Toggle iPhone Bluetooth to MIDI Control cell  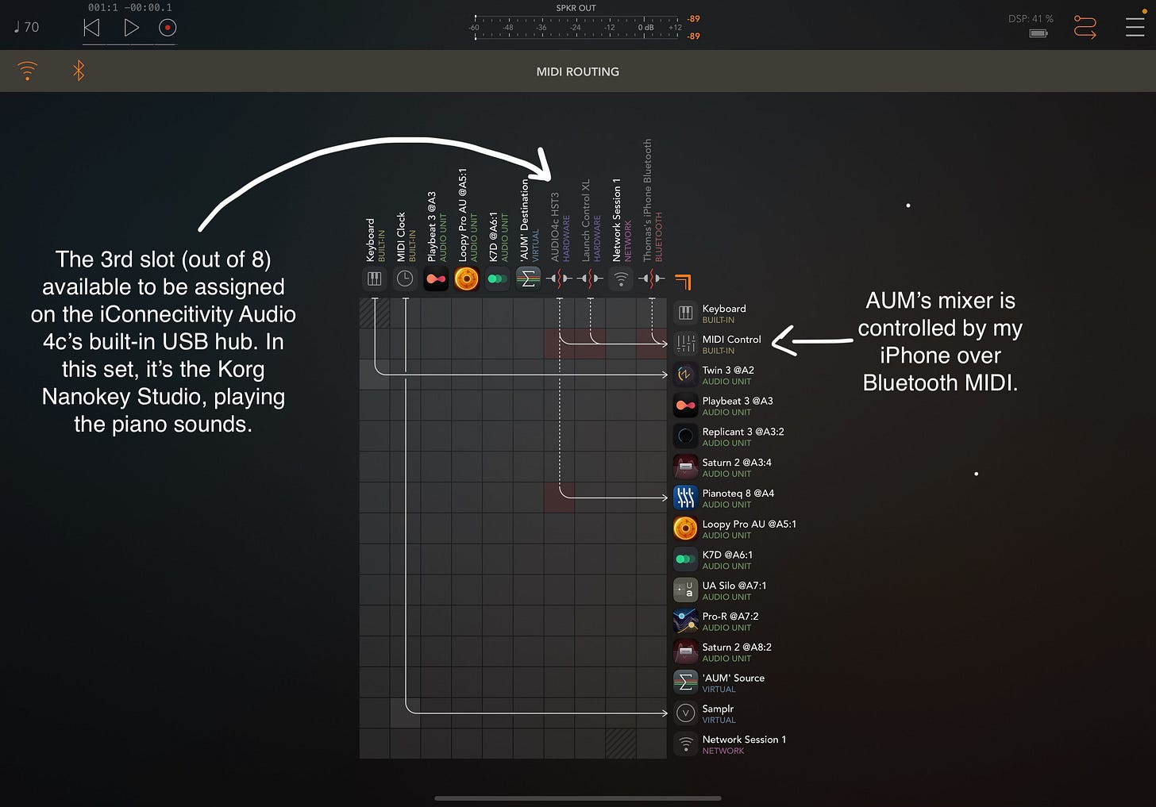coord(652,344)
